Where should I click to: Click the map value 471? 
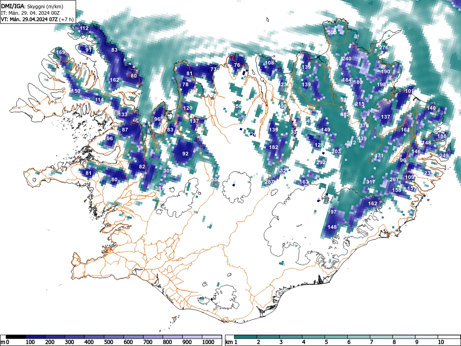pos(379,155)
